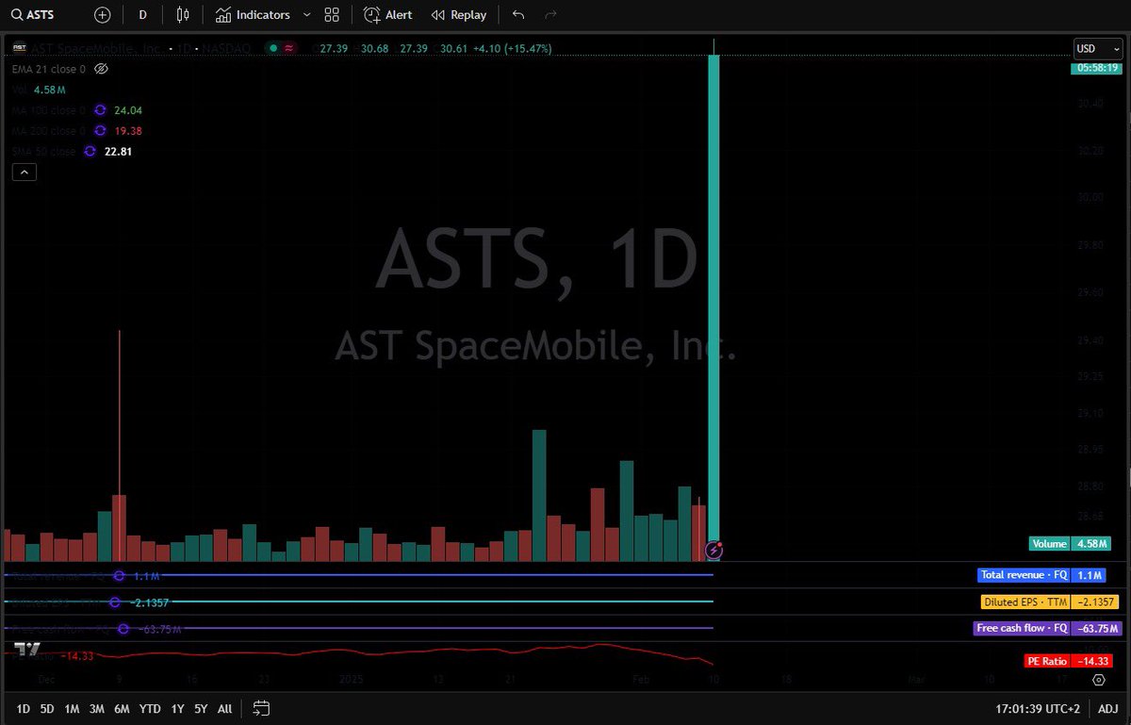Screen dimensions: 1131x725
Task: Redo the last chart action
Action: pyautogui.click(x=551, y=15)
